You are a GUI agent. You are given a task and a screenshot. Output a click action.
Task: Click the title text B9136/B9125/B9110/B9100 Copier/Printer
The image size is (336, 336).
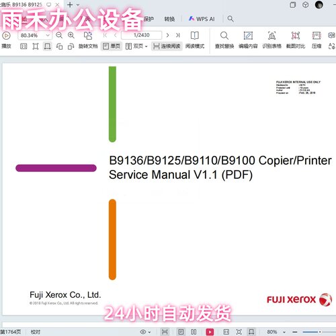point(220,161)
